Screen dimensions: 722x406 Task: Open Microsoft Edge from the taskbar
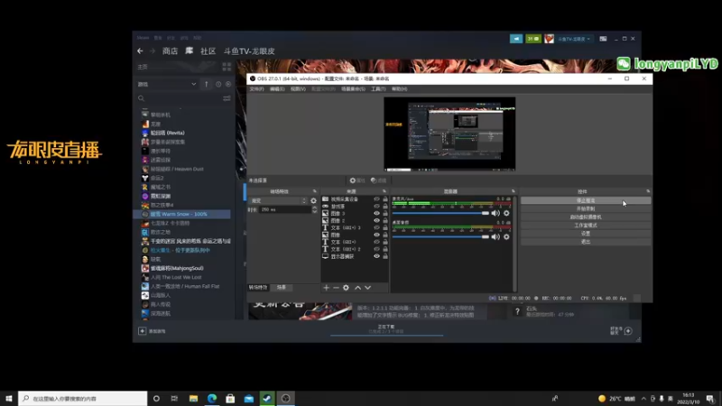[212, 398]
